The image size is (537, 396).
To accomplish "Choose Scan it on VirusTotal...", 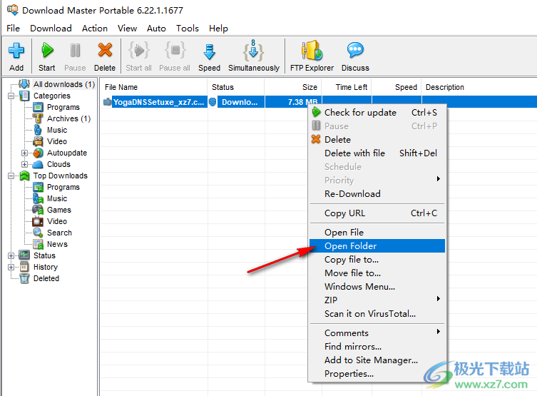I will tap(377, 314).
